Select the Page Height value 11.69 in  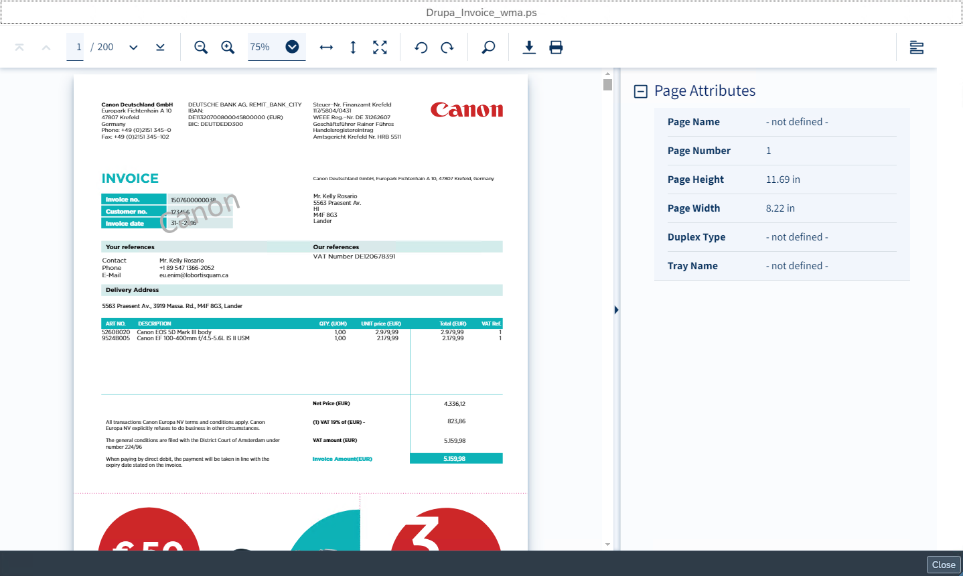[783, 179]
